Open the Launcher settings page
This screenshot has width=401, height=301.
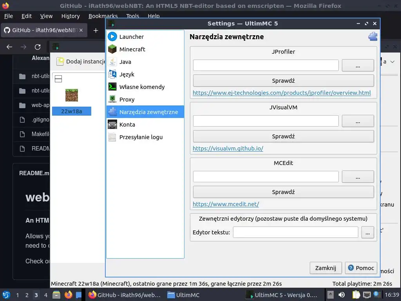pyautogui.click(x=145, y=36)
